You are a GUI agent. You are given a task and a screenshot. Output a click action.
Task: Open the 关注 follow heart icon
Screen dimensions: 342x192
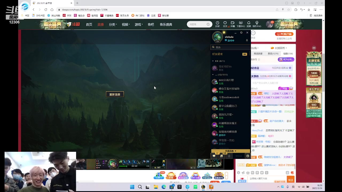tap(225, 24)
